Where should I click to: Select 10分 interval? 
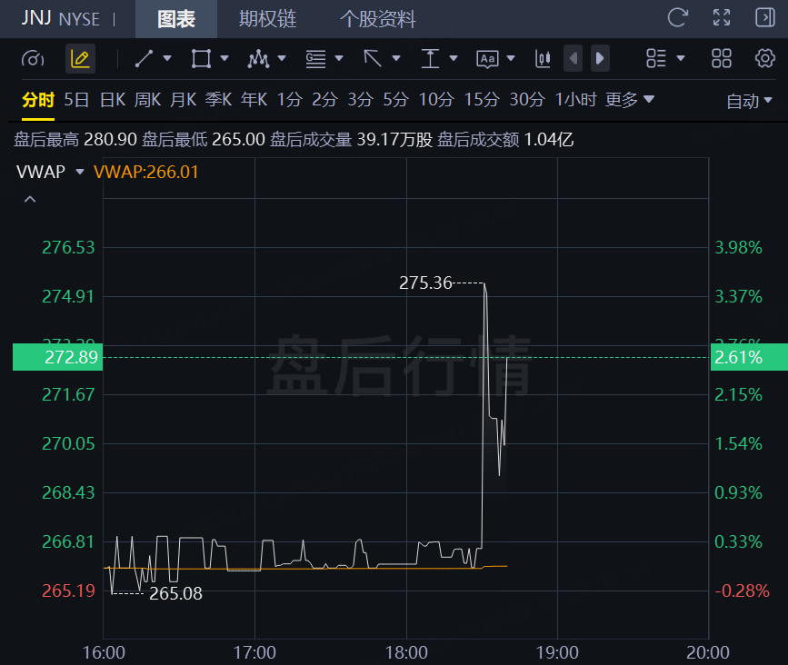[436, 100]
